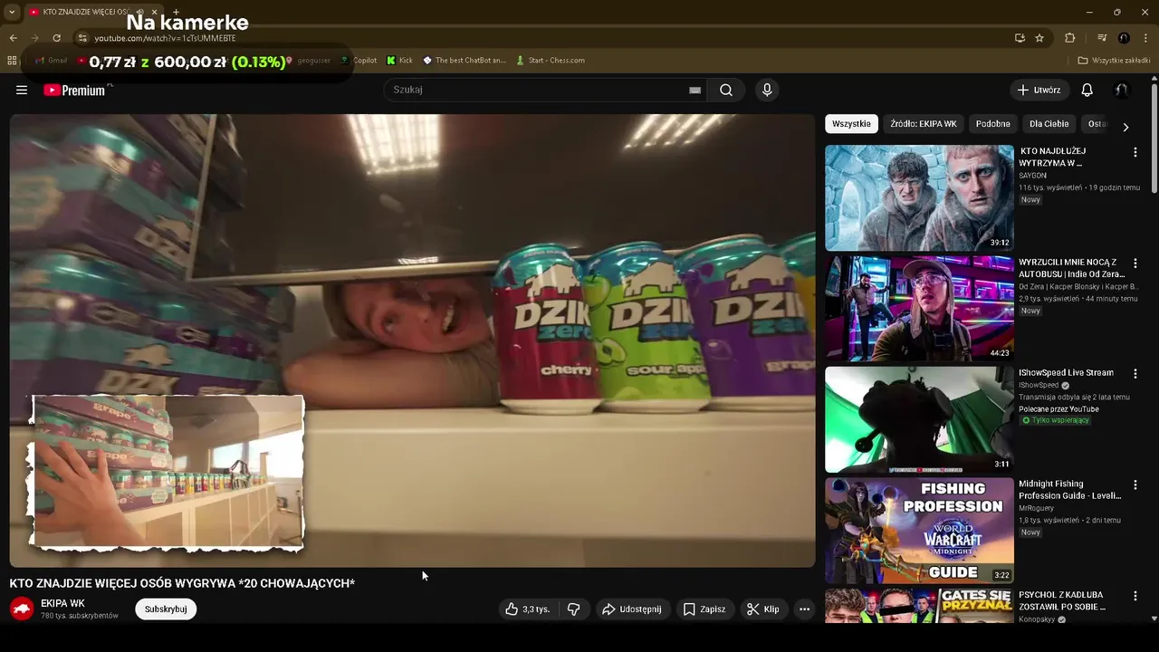Like the video with thumbs up
This screenshot has height=652, width=1159.
528,609
